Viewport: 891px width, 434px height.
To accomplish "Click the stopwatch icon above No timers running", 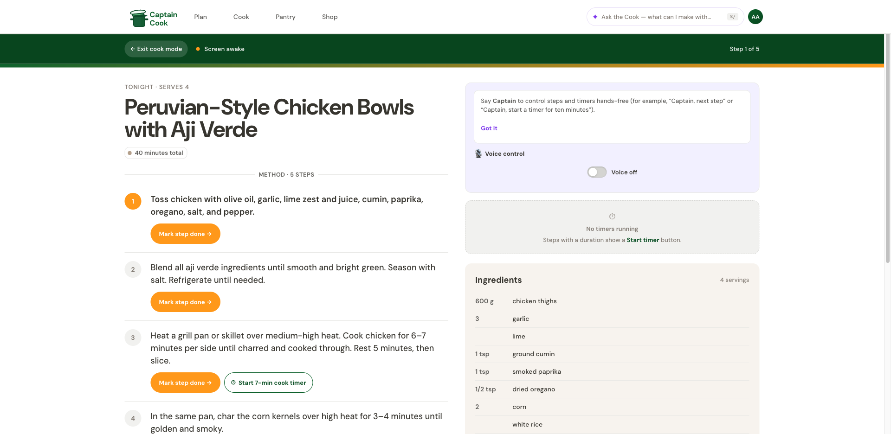I will click(612, 217).
